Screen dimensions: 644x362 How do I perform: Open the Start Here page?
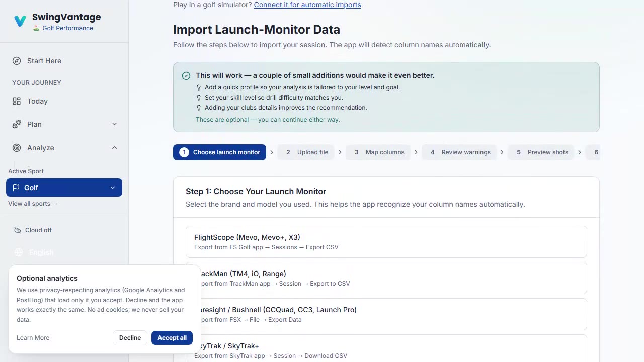(64, 61)
